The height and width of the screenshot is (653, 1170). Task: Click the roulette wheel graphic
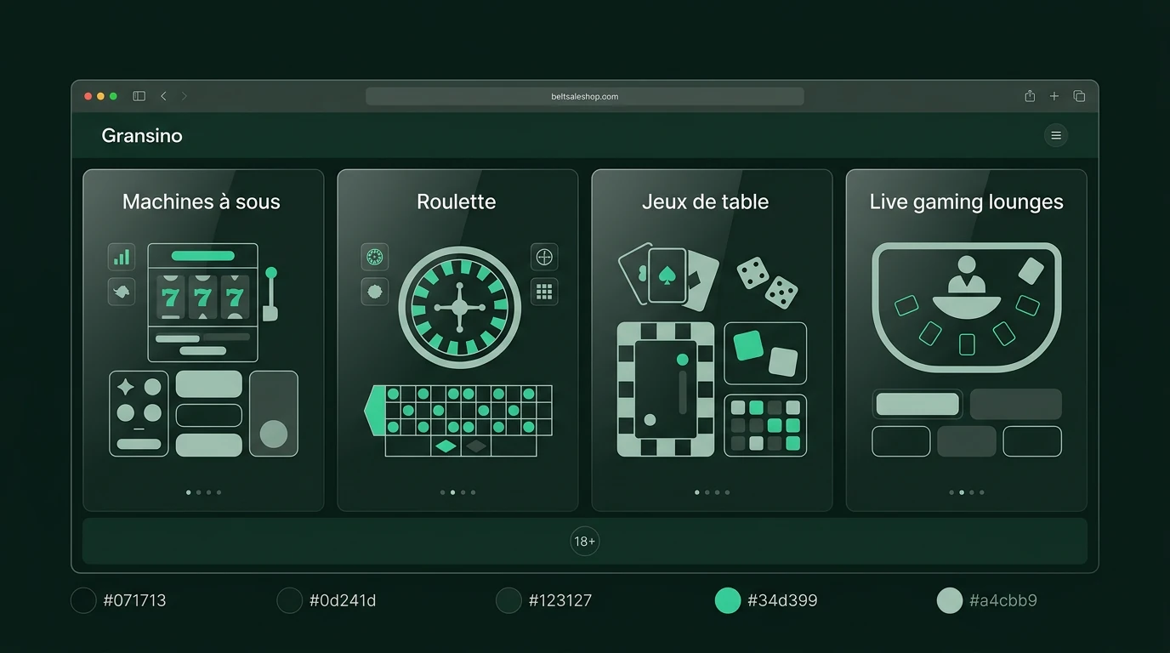coord(459,306)
